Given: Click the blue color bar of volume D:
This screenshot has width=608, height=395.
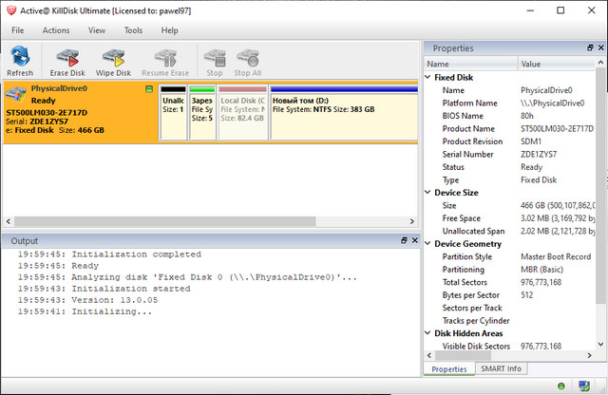Looking at the screenshot, I should click(344, 89).
